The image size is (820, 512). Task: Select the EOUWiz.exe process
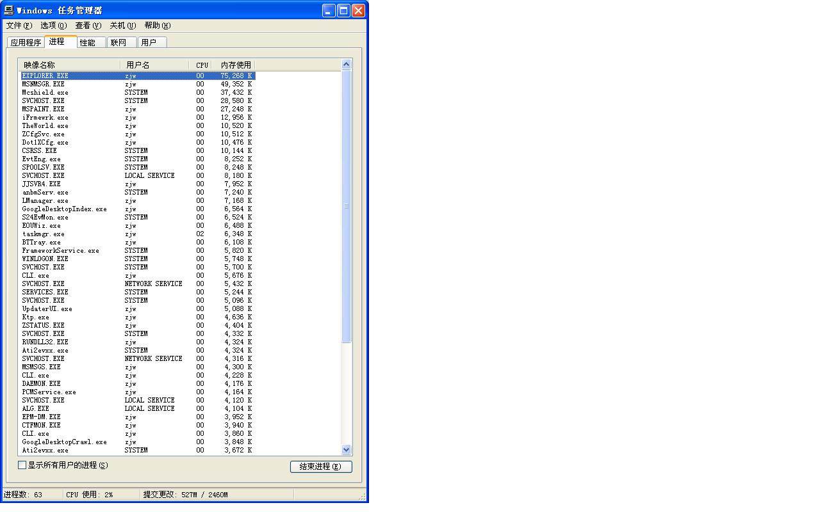coord(138,225)
